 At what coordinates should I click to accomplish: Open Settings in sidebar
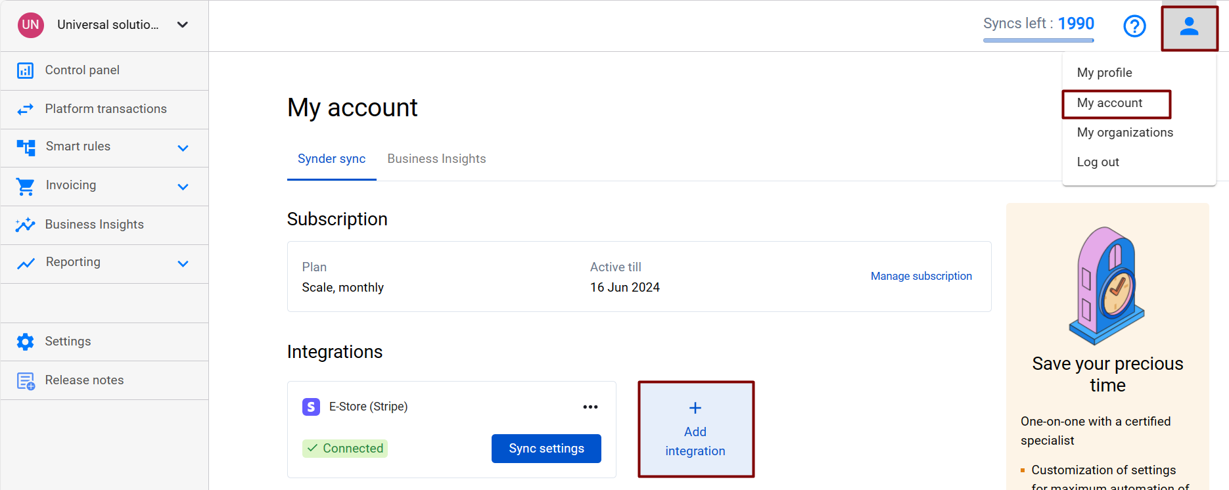pos(104,342)
